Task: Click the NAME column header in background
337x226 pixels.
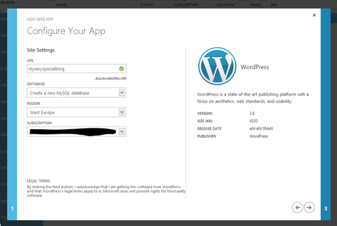Action: point(62,5)
